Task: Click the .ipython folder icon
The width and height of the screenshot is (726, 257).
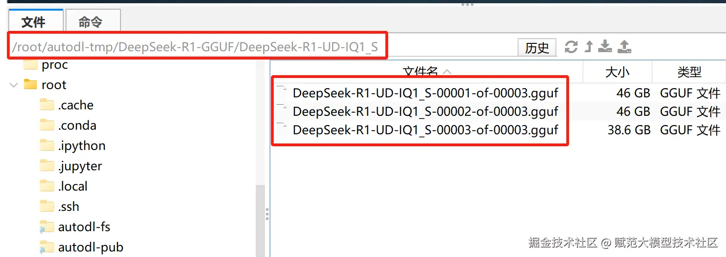Action: coord(47,145)
